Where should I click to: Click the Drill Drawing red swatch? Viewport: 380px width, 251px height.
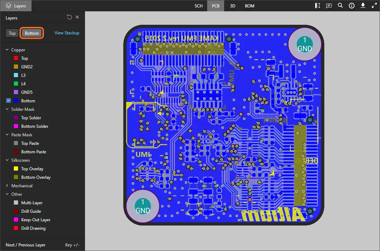16,228
